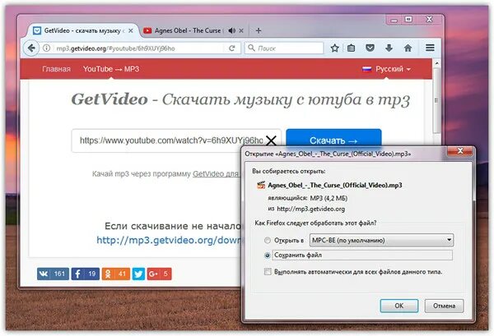The width and height of the screenshot is (494, 336).
Task: Follow the mp3.getvideo.org download link
Action: 169,240
